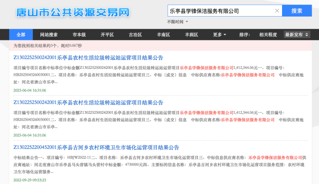Click inside the search input field
The image size is (319, 184).
pyautogui.click(x=220, y=11)
